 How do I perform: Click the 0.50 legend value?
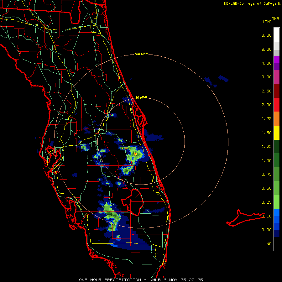267,188
